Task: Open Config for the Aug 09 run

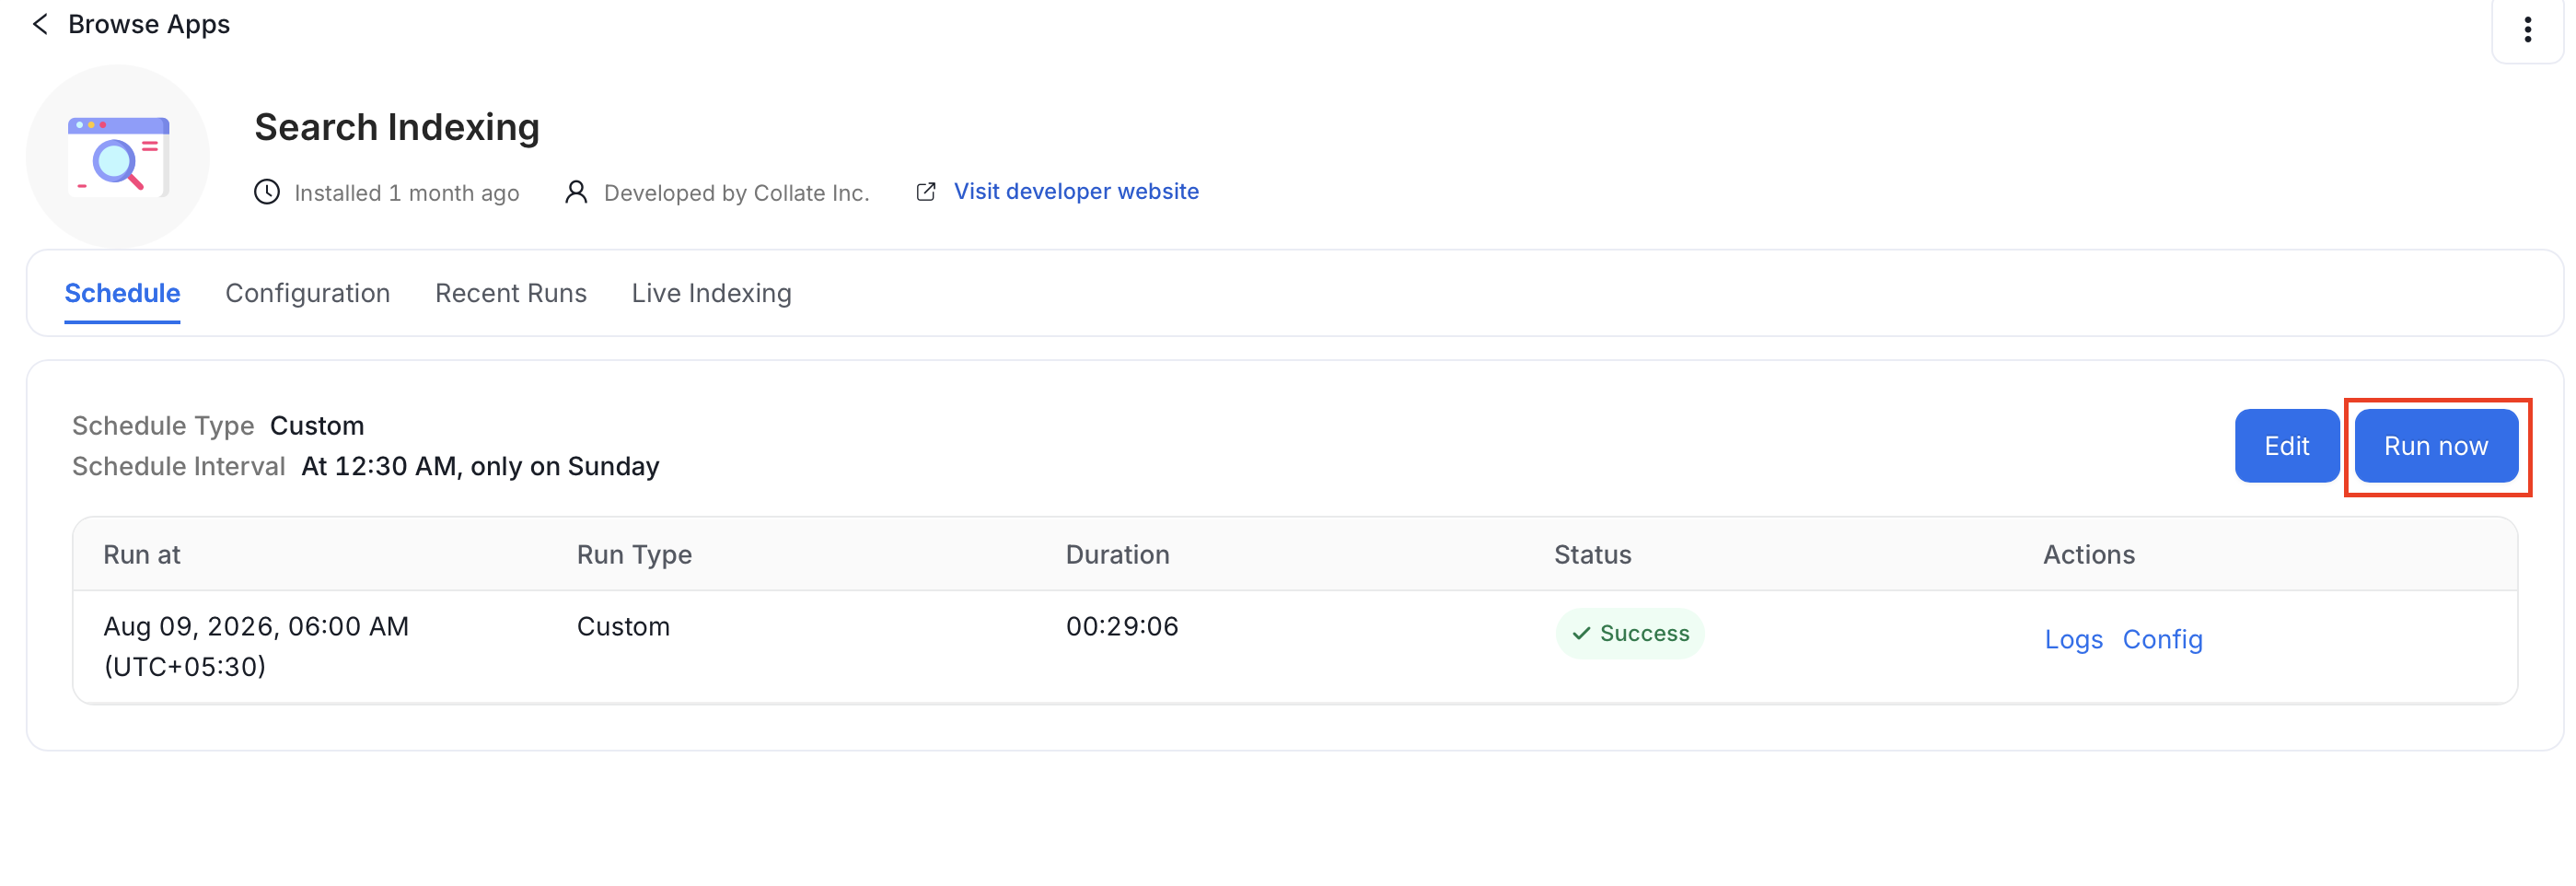Action: pos(2162,639)
